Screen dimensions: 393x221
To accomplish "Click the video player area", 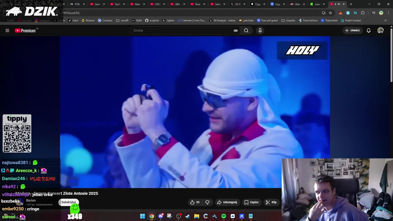I will pyautogui.click(x=195, y=112).
